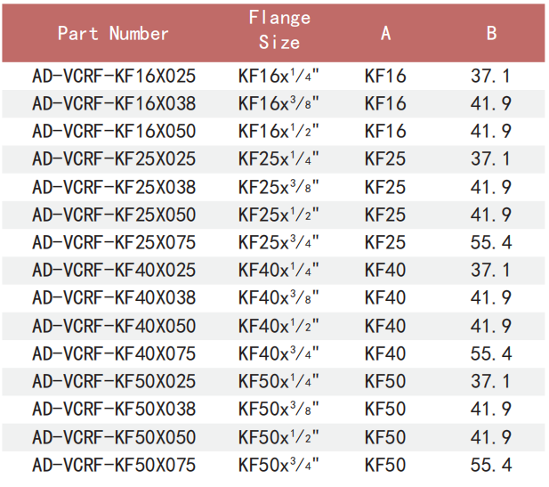Select the KF50x3/4" flange size cell

[x=279, y=465]
